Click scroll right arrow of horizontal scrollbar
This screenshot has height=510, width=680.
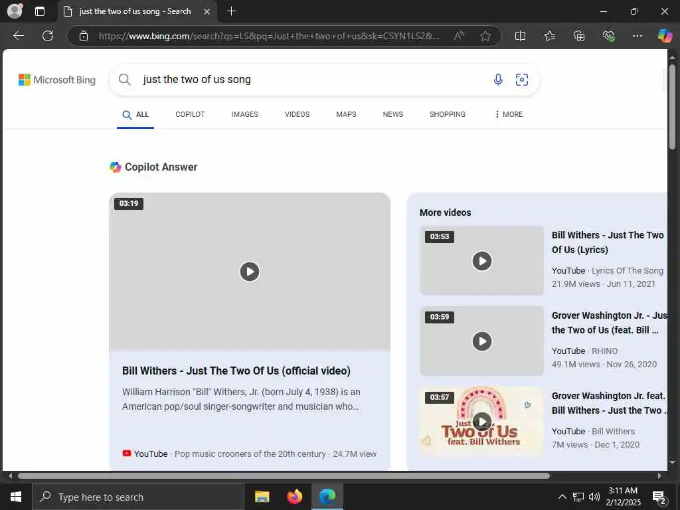659,475
